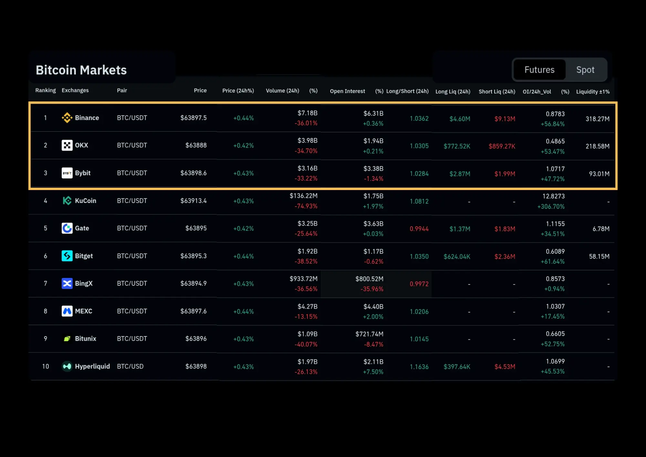Screen dimensions: 646x457
Task: Click Binance liquidity value 318.27M
Action: [x=598, y=119]
